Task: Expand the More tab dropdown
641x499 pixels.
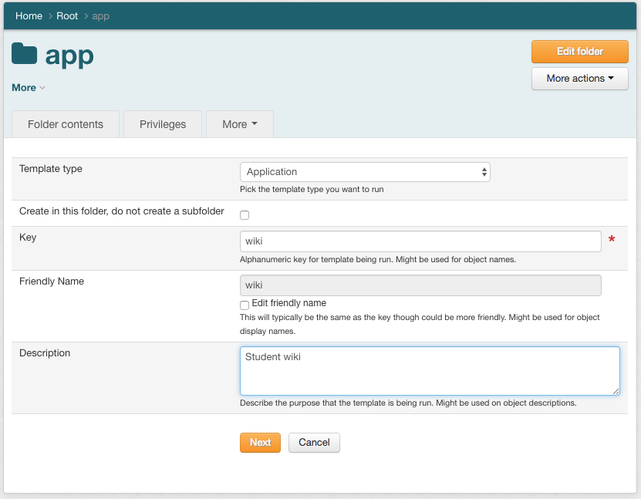Action: click(x=239, y=124)
